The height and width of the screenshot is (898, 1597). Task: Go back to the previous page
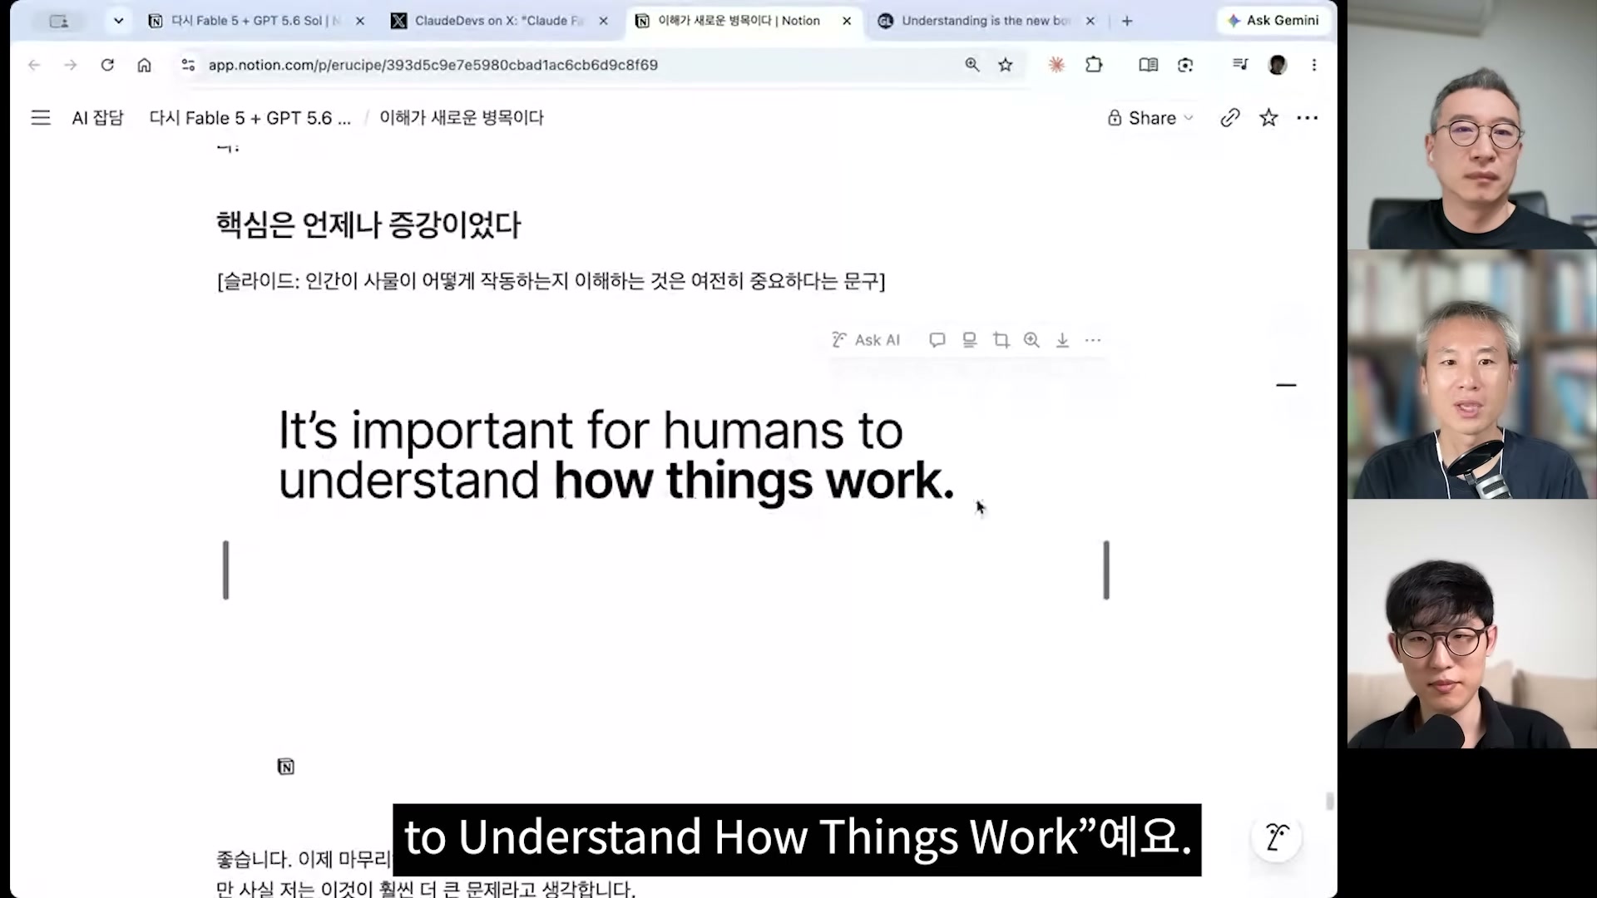coord(34,65)
